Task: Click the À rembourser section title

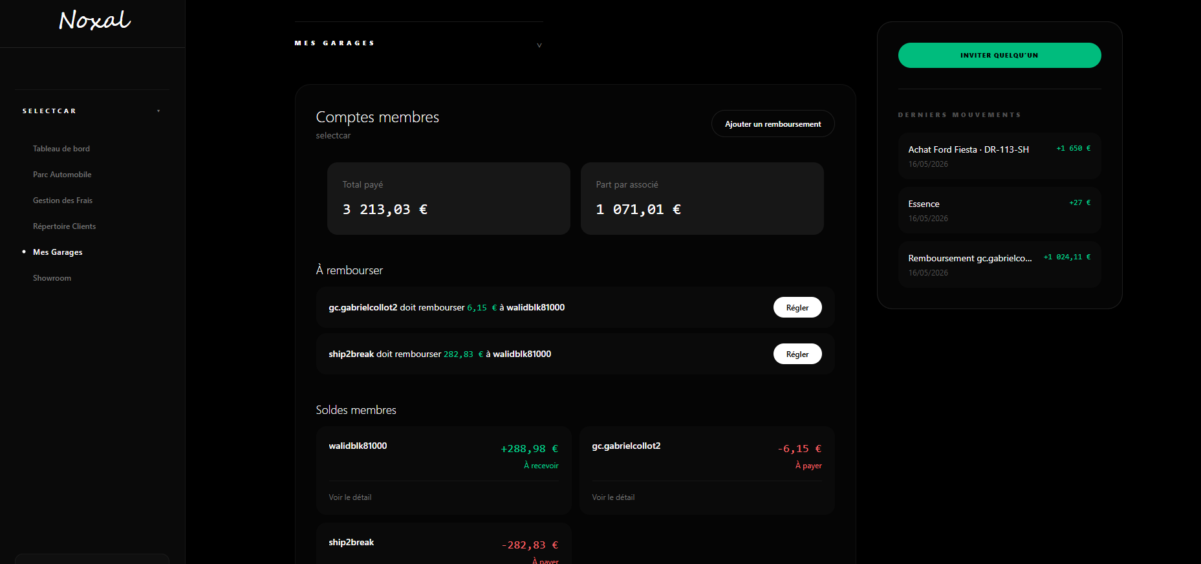Action: tap(349, 270)
